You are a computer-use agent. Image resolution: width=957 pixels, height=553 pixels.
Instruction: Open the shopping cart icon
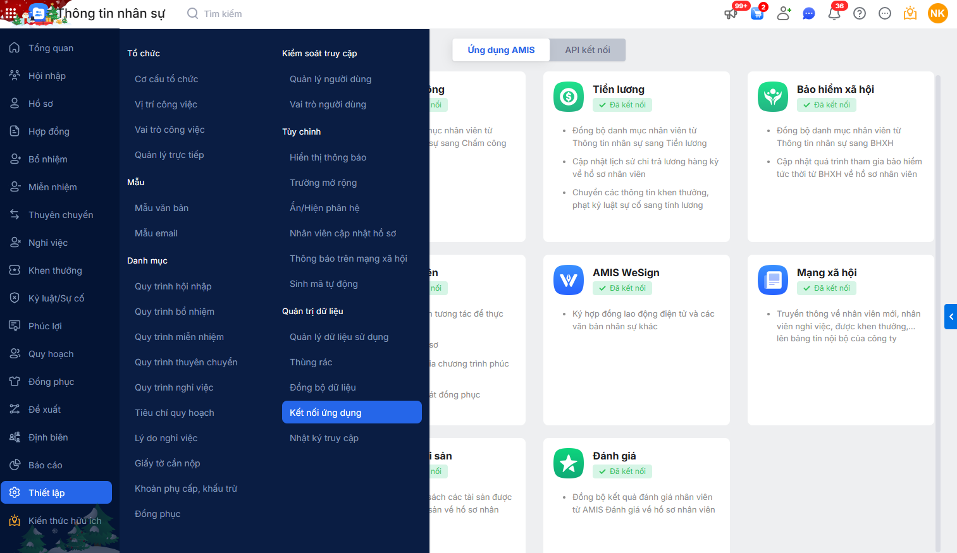[757, 13]
